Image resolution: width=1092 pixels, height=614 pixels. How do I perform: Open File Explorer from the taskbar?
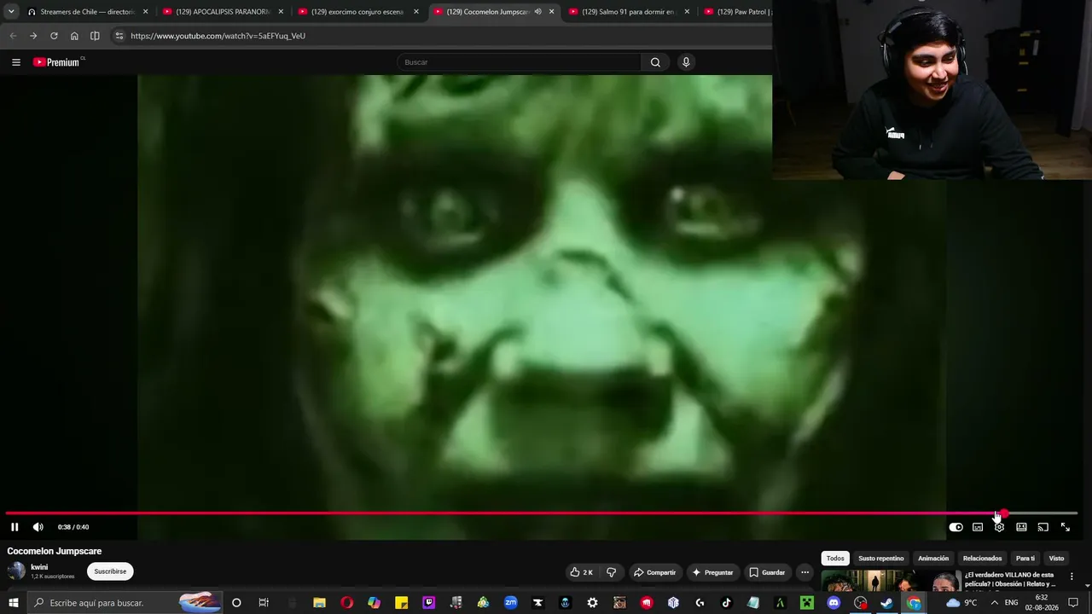(x=319, y=603)
